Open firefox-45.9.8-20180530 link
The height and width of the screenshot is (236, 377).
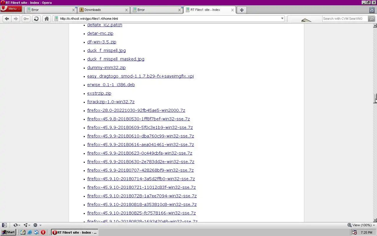pos(138,119)
